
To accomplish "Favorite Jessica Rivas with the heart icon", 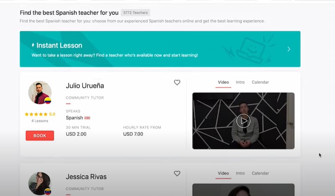I will [177, 173].
